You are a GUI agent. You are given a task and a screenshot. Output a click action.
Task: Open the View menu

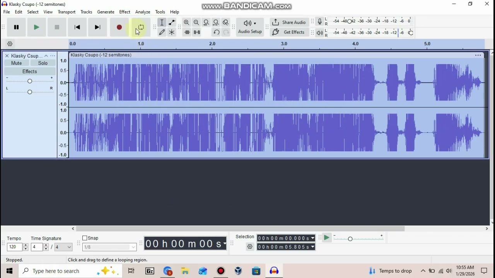tap(48, 12)
